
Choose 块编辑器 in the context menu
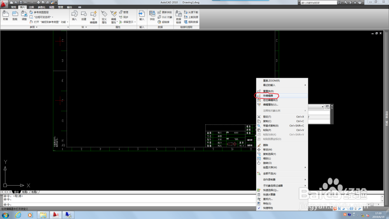pyautogui.click(x=282, y=96)
